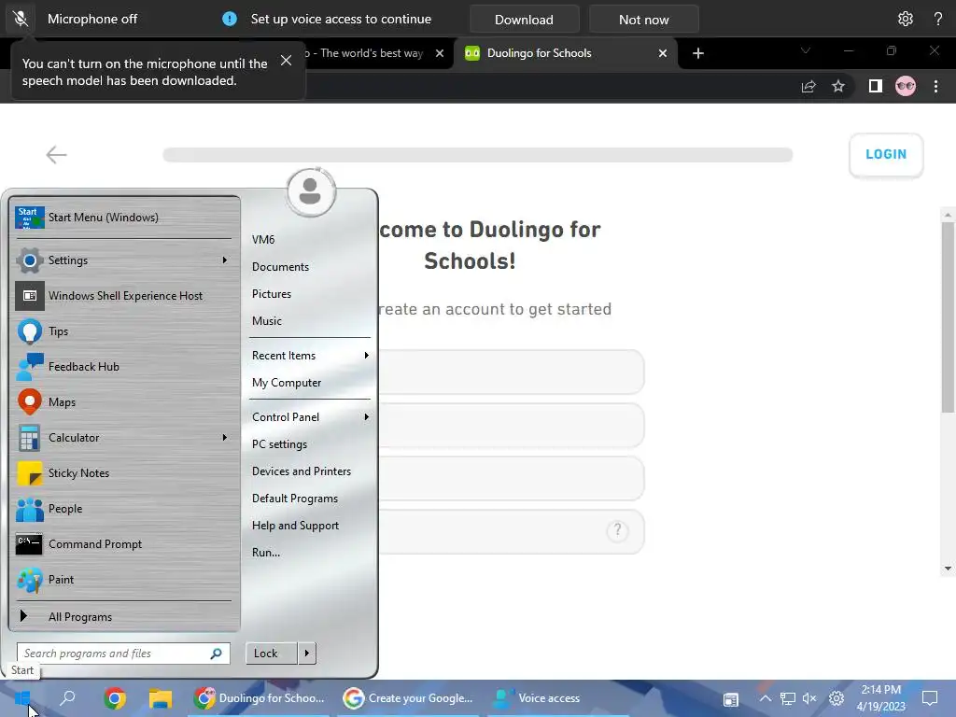Screen dimensions: 956x717
Task: Switch to Create your Google taskbar window
Action: [409, 698]
